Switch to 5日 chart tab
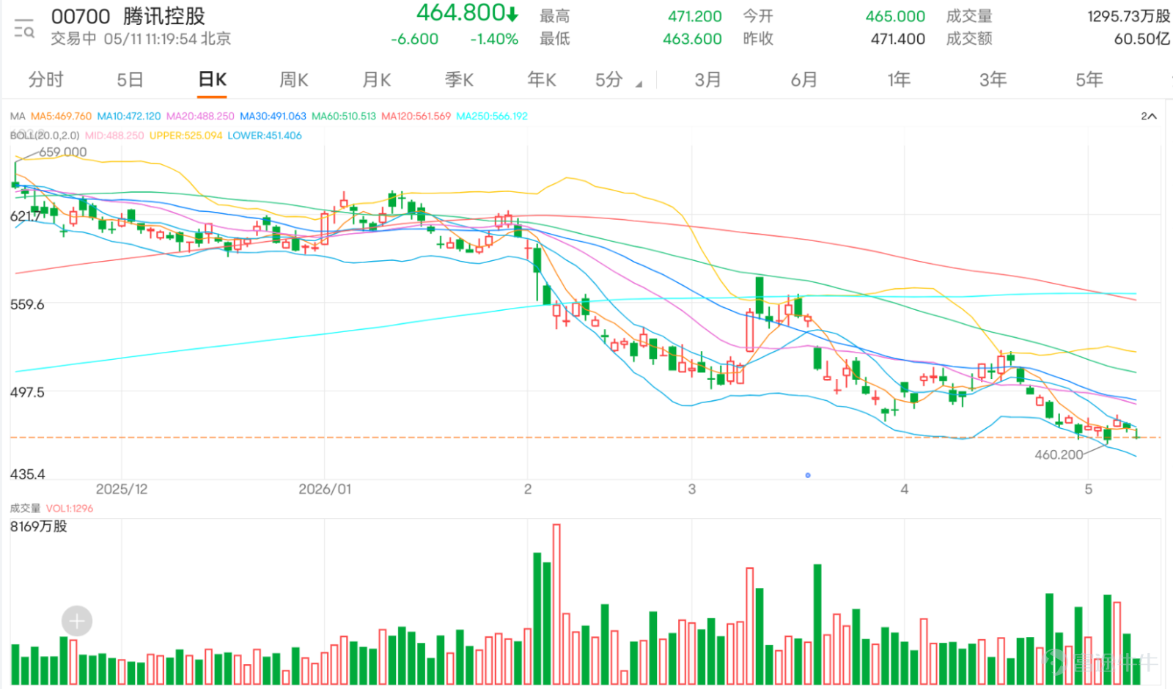The image size is (1173, 689). click(130, 79)
